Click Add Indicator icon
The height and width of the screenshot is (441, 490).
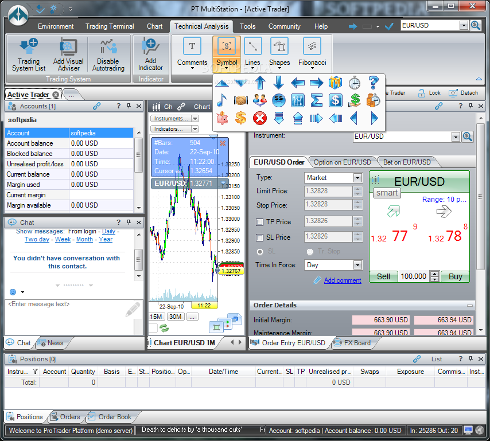(150, 46)
